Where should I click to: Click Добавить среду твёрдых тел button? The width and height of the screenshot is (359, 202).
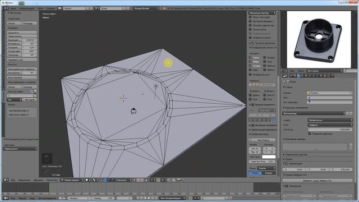pos(317,181)
